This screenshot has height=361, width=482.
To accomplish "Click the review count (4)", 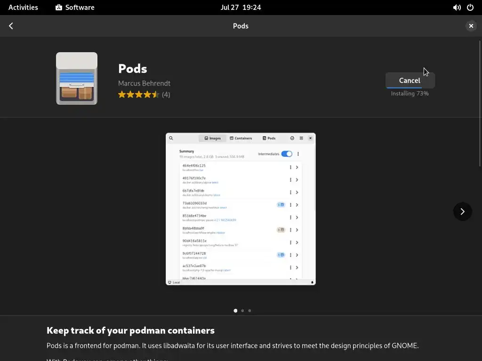I will pyautogui.click(x=166, y=94).
